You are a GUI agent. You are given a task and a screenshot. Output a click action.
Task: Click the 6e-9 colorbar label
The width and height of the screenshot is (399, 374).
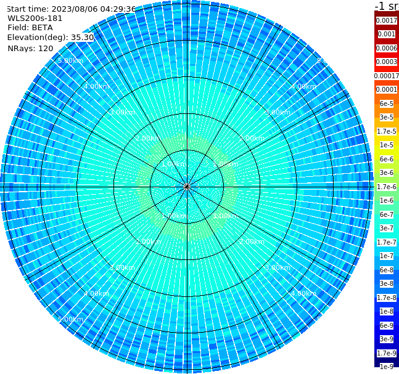tap(387, 325)
